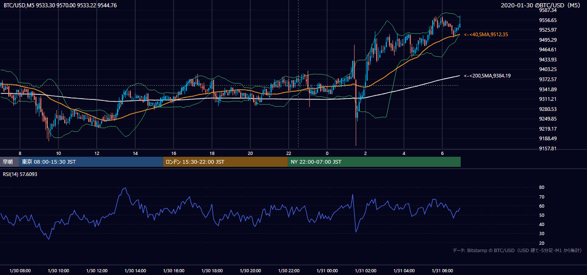587x275 pixels.
Task: Click price axis value 9495.29
Action: point(548,40)
